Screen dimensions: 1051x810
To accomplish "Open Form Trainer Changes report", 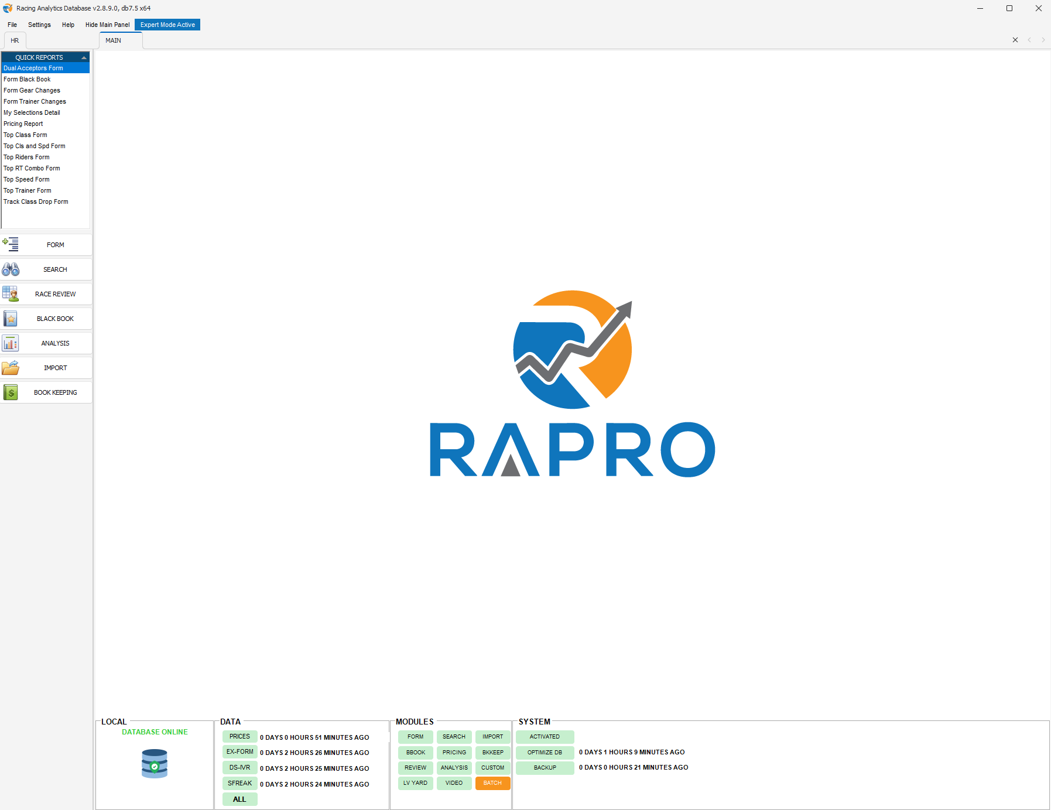I will (46, 101).
